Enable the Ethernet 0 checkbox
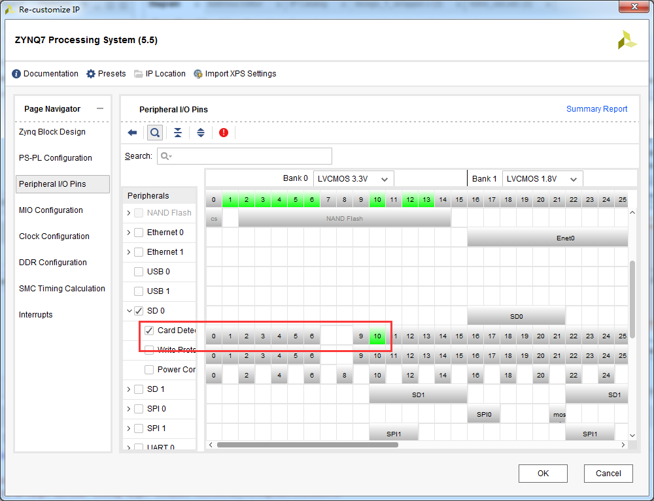 point(139,233)
